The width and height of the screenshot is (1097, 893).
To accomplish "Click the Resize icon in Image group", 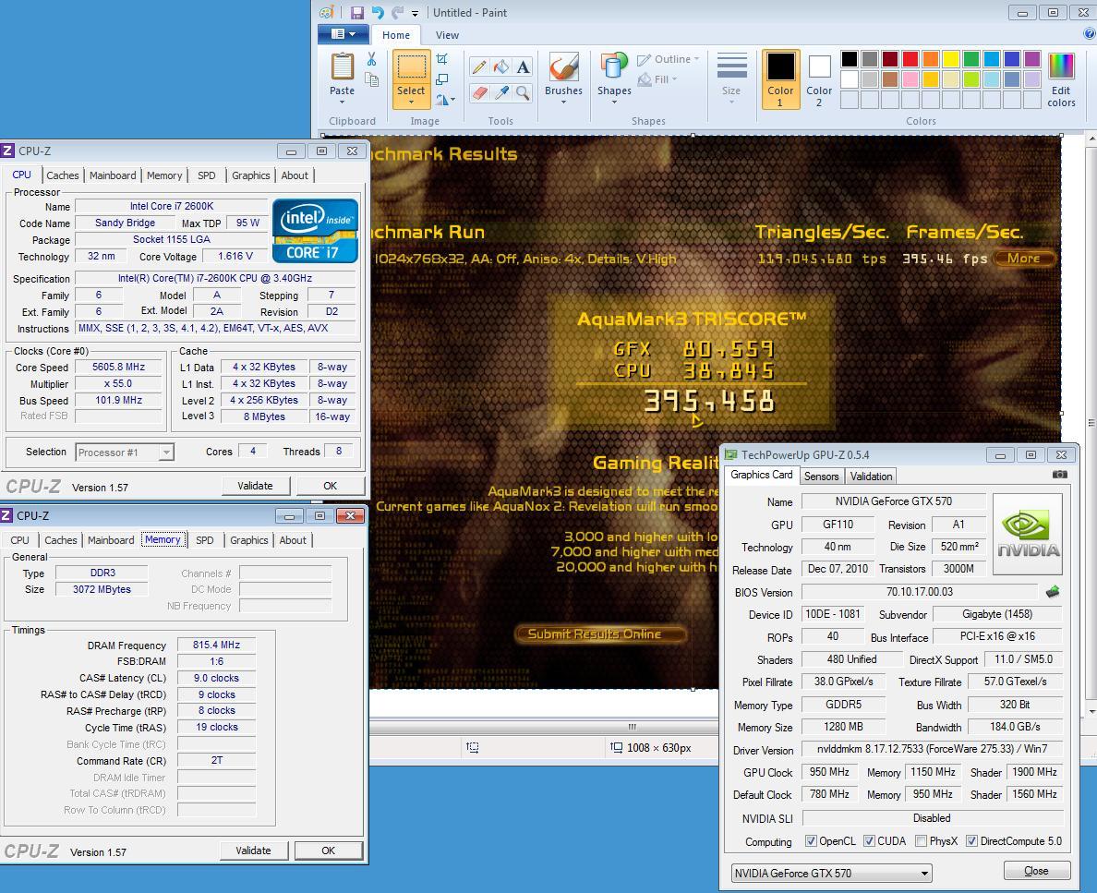I will point(442,79).
